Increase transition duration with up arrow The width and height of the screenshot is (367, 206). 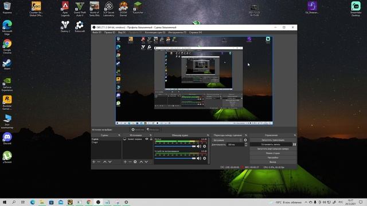pos(246,144)
